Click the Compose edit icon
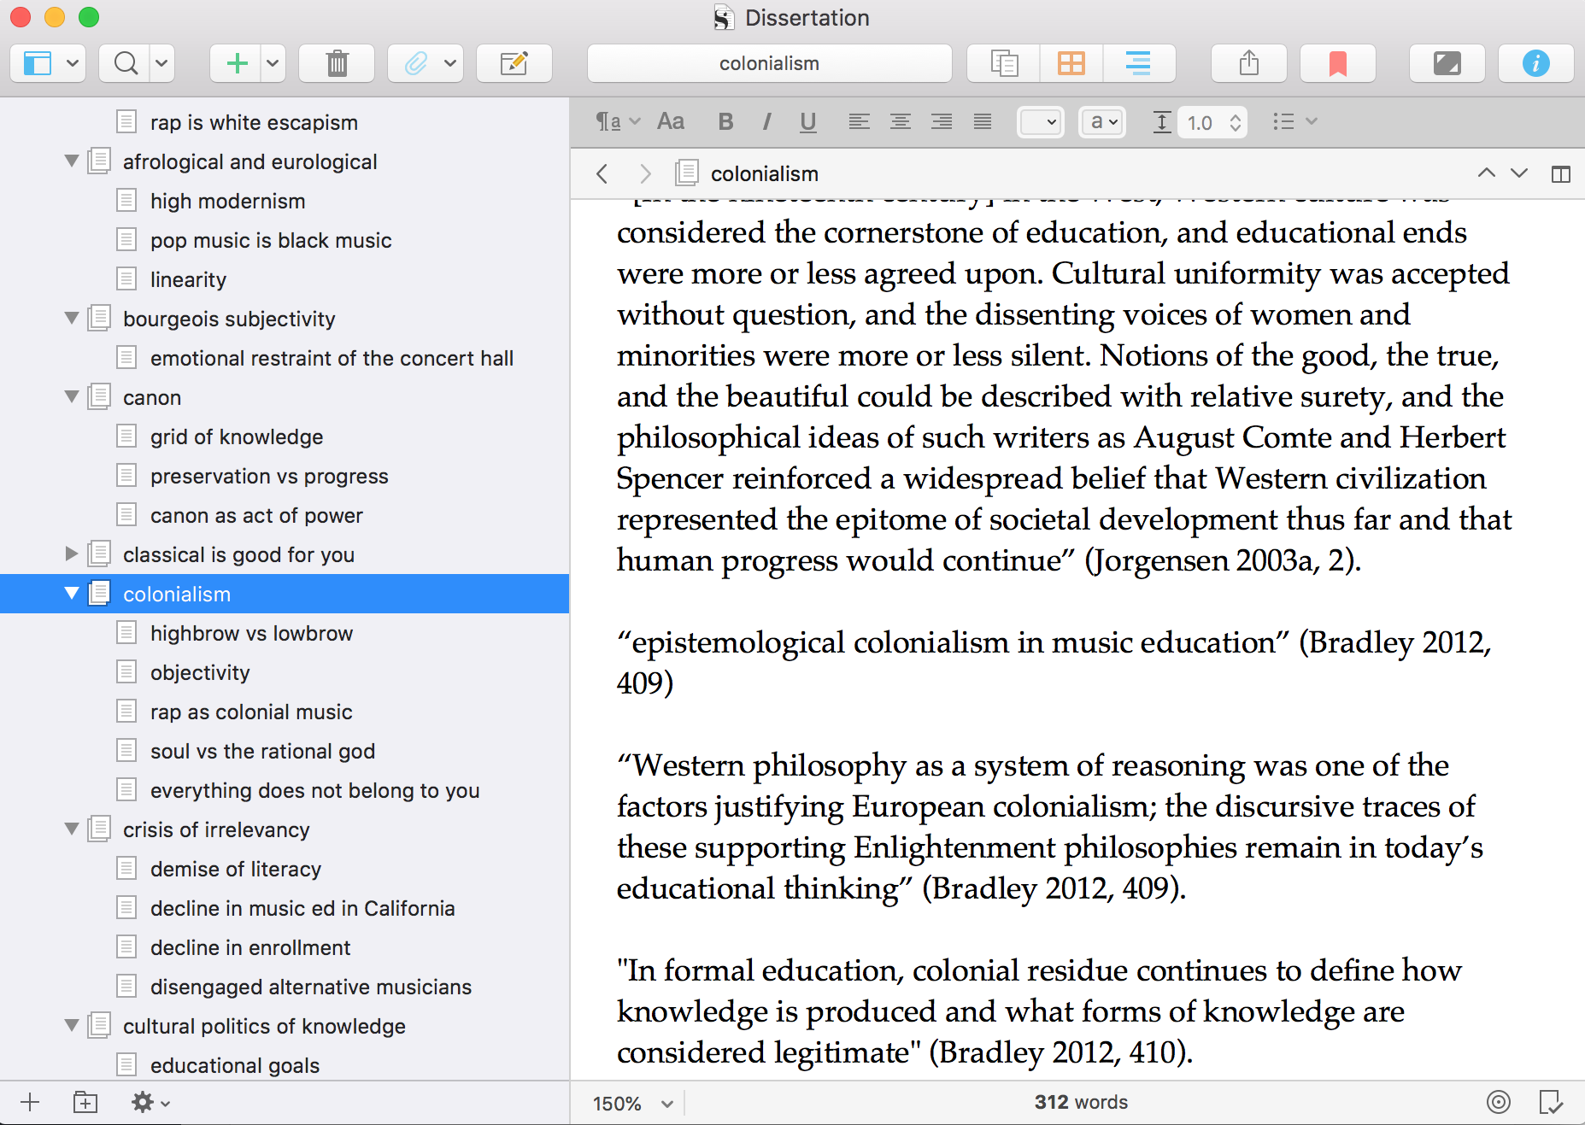The width and height of the screenshot is (1585, 1125). 514,63
